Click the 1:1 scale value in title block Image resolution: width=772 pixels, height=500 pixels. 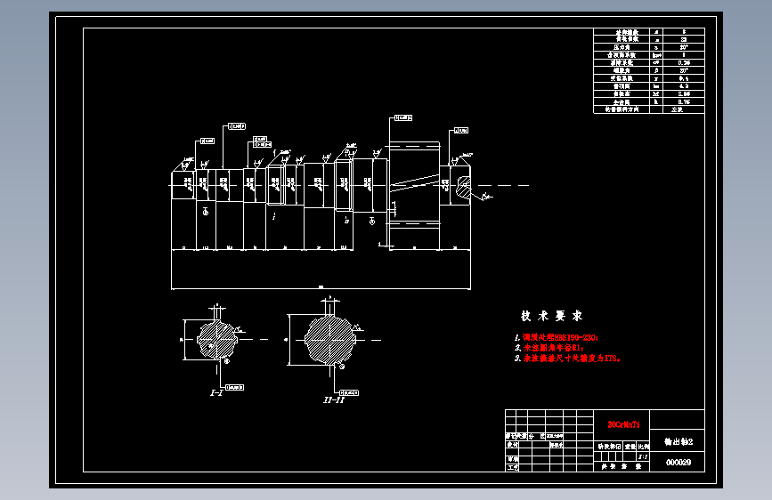(x=643, y=456)
